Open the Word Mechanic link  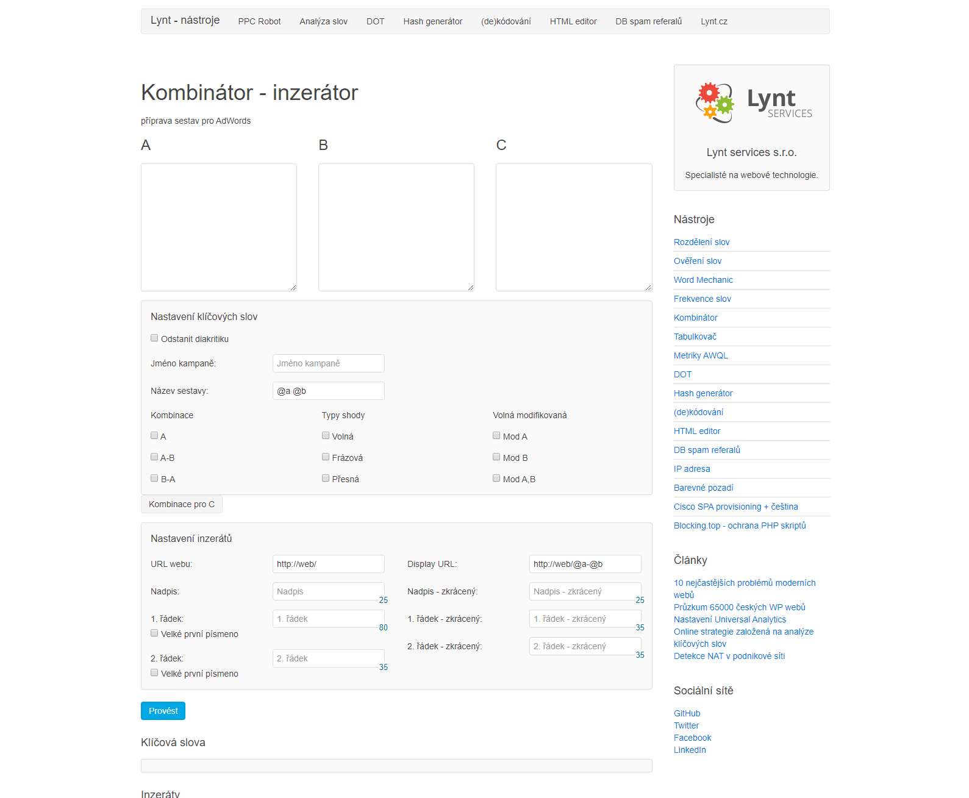pyautogui.click(x=703, y=280)
